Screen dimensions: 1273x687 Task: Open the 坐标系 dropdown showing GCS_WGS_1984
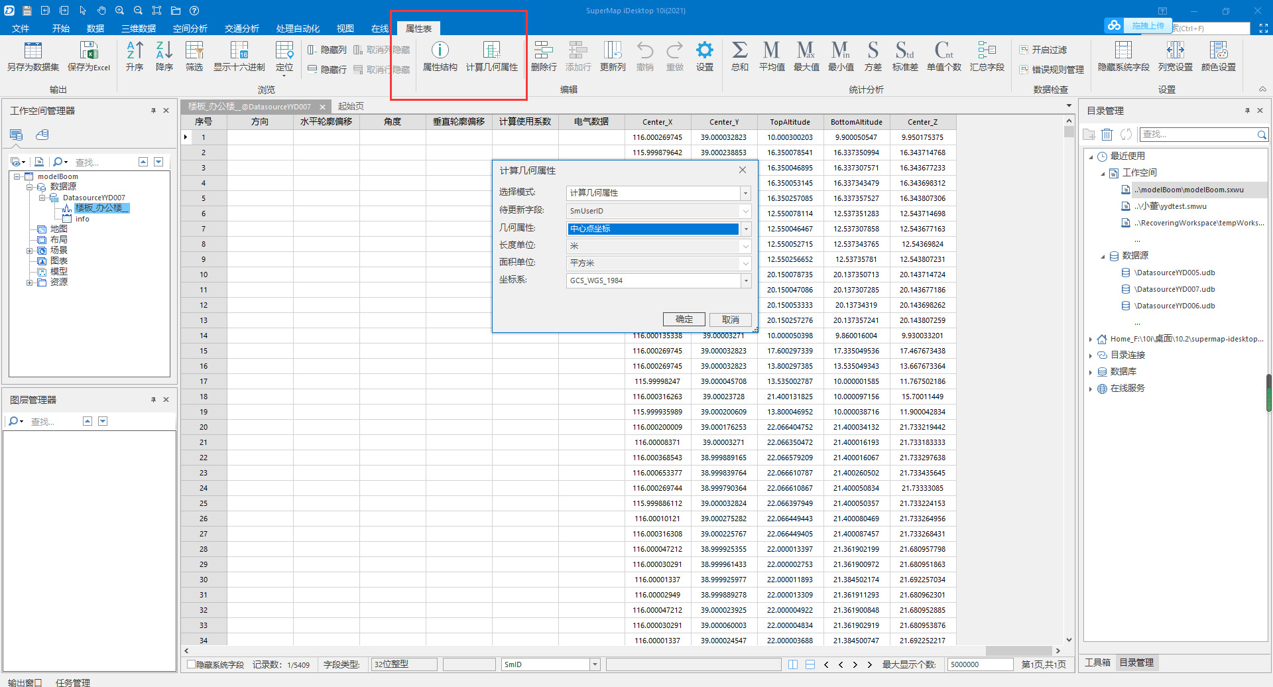[746, 281]
